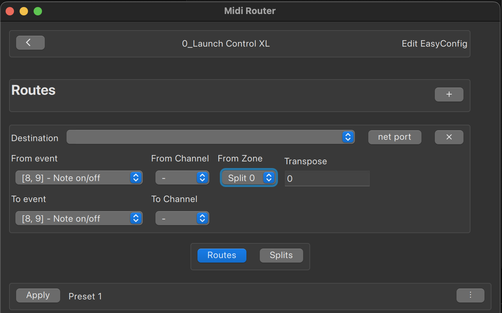
Task: Focus the Transpose value field
Action: [x=327, y=179]
